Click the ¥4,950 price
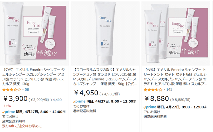Image resolution: width=213 pixels, height=132 pixels. click(86, 93)
